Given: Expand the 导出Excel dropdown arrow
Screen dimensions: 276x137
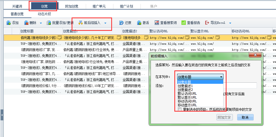Looking at the screenshot, I should 230,23.
